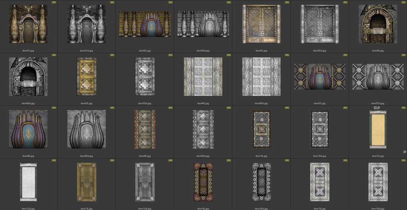The height and width of the screenshot is (210, 407).
Task: Select the door04Lb.jpg grayscale arch thumbnail
Action: (28, 76)
